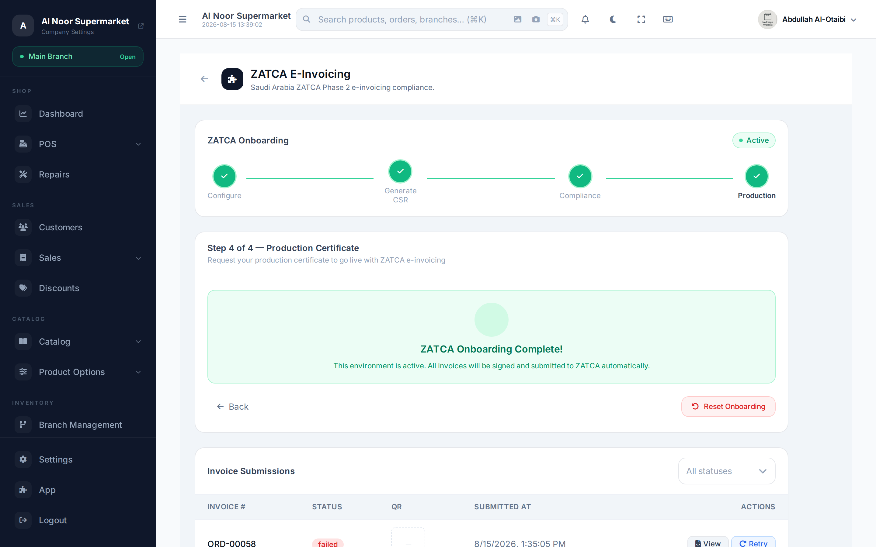This screenshot has width=876, height=547.
Task: Open Branch Management in sidebar
Action: click(78, 425)
